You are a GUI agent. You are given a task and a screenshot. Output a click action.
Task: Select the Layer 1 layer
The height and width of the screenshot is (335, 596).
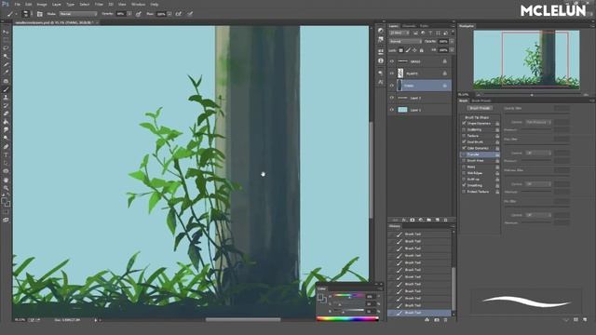[x=420, y=110]
